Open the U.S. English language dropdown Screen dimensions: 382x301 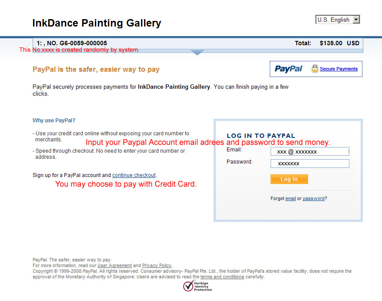tap(338, 20)
